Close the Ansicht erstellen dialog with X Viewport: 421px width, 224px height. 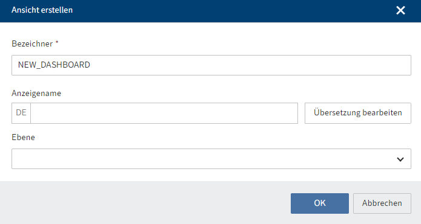pyautogui.click(x=400, y=10)
